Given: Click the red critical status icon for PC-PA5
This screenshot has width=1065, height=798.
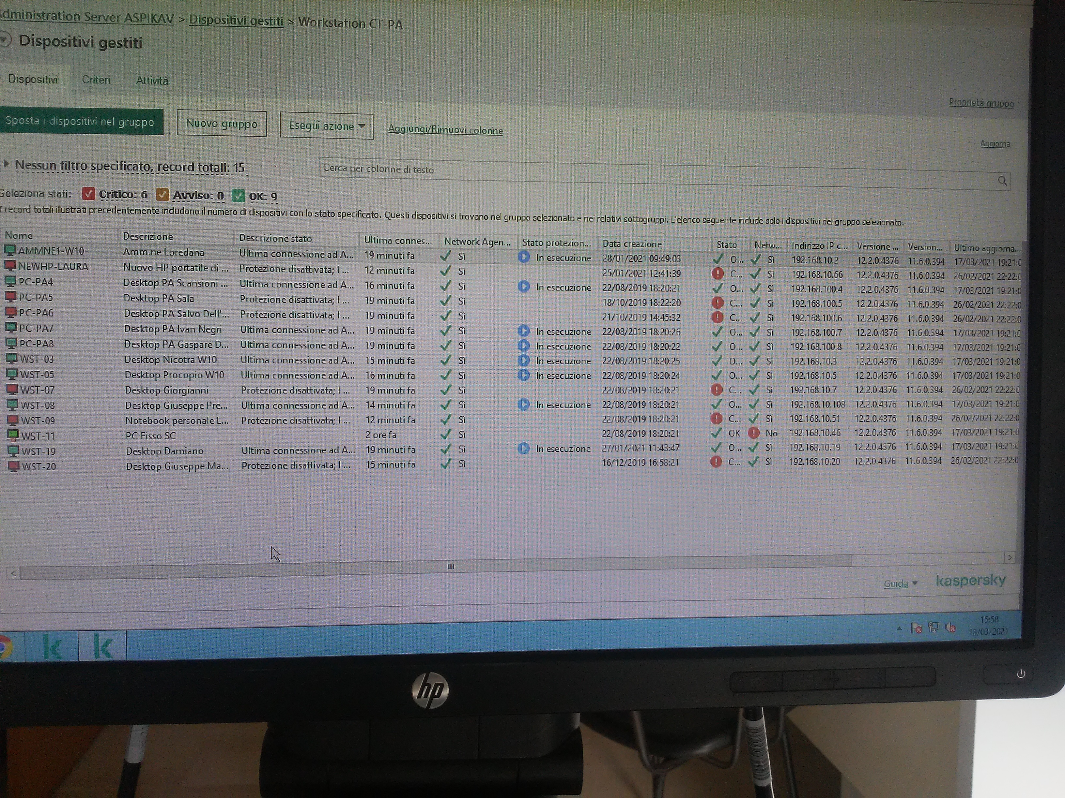Looking at the screenshot, I should [718, 303].
